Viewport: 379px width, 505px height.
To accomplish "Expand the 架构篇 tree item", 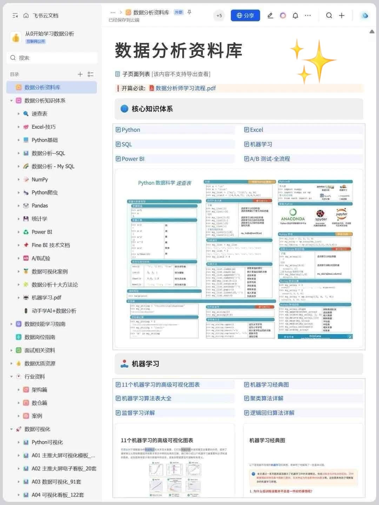I will coord(19,390).
